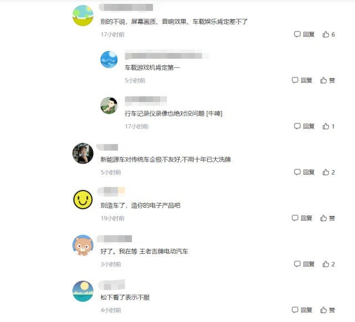Like the 王老吉牌电动汽车 comment
Image resolution: width=355 pixels, height=322 pixels.
(328, 264)
